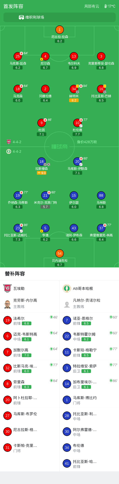Select substitute goalkeeper 马库斯-博比约

click(89, 400)
